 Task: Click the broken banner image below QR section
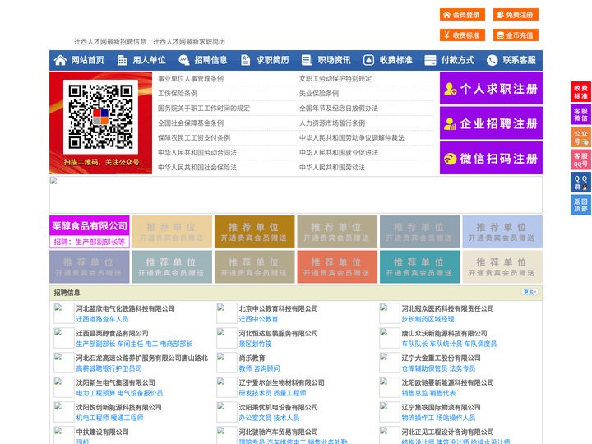pos(296,195)
